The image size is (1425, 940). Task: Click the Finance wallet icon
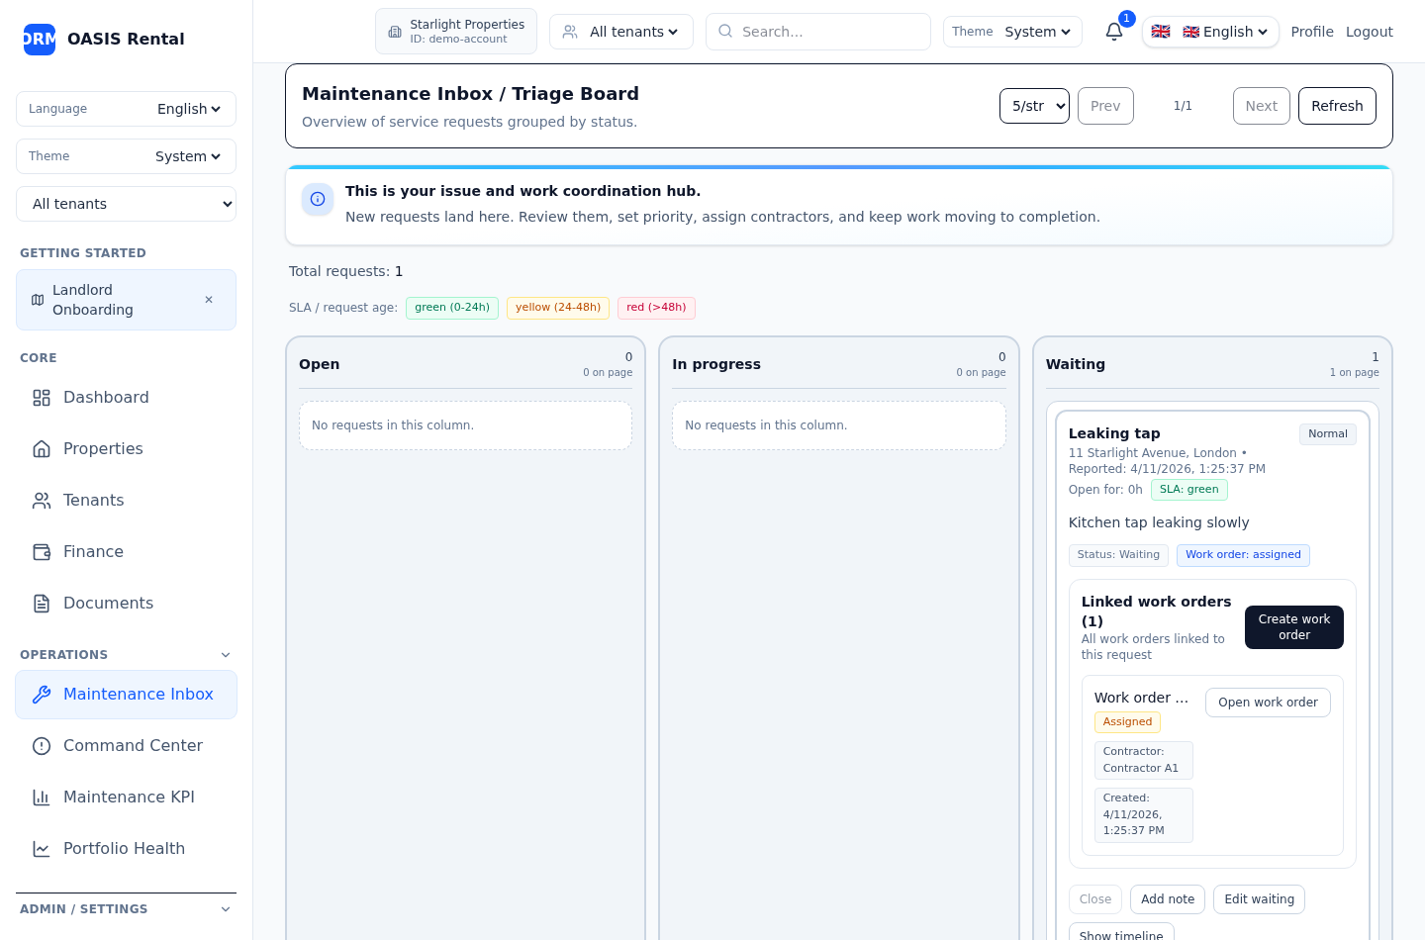click(x=42, y=552)
